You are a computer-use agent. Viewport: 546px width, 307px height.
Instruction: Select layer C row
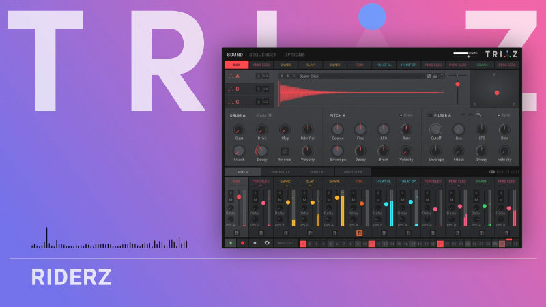(x=249, y=102)
